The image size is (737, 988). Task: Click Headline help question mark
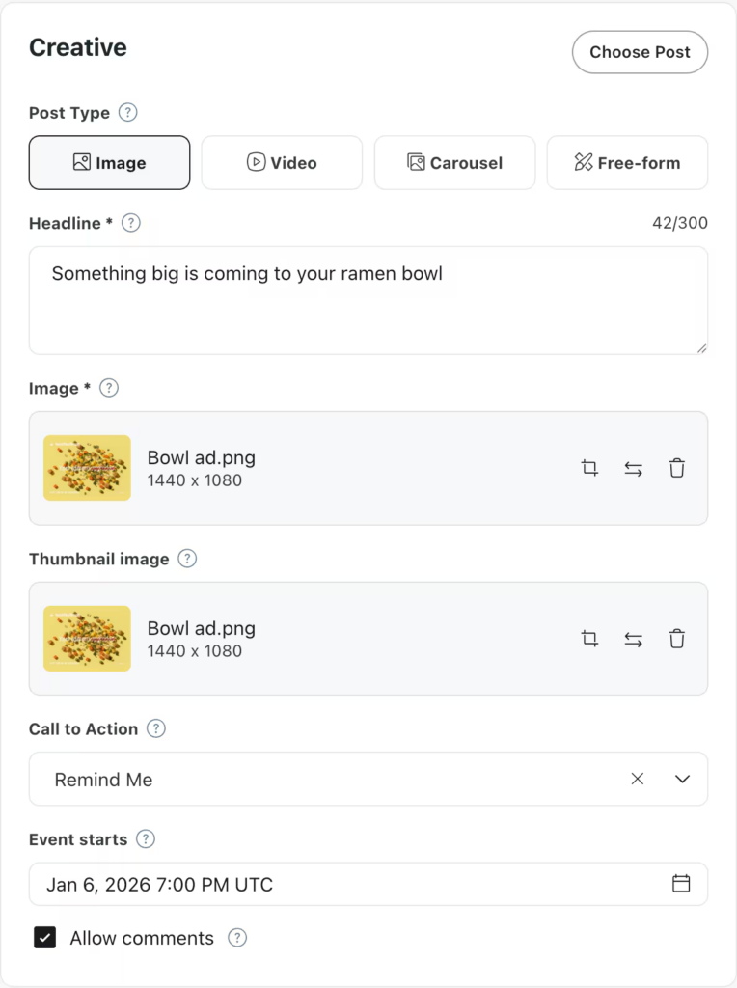pos(131,223)
